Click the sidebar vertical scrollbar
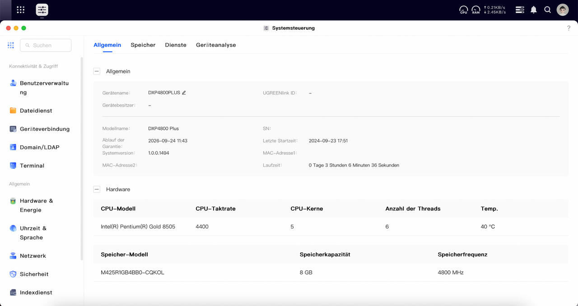The height and width of the screenshot is (306, 578). [82, 158]
